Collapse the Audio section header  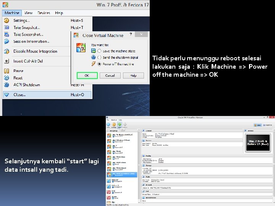(x=207, y=177)
